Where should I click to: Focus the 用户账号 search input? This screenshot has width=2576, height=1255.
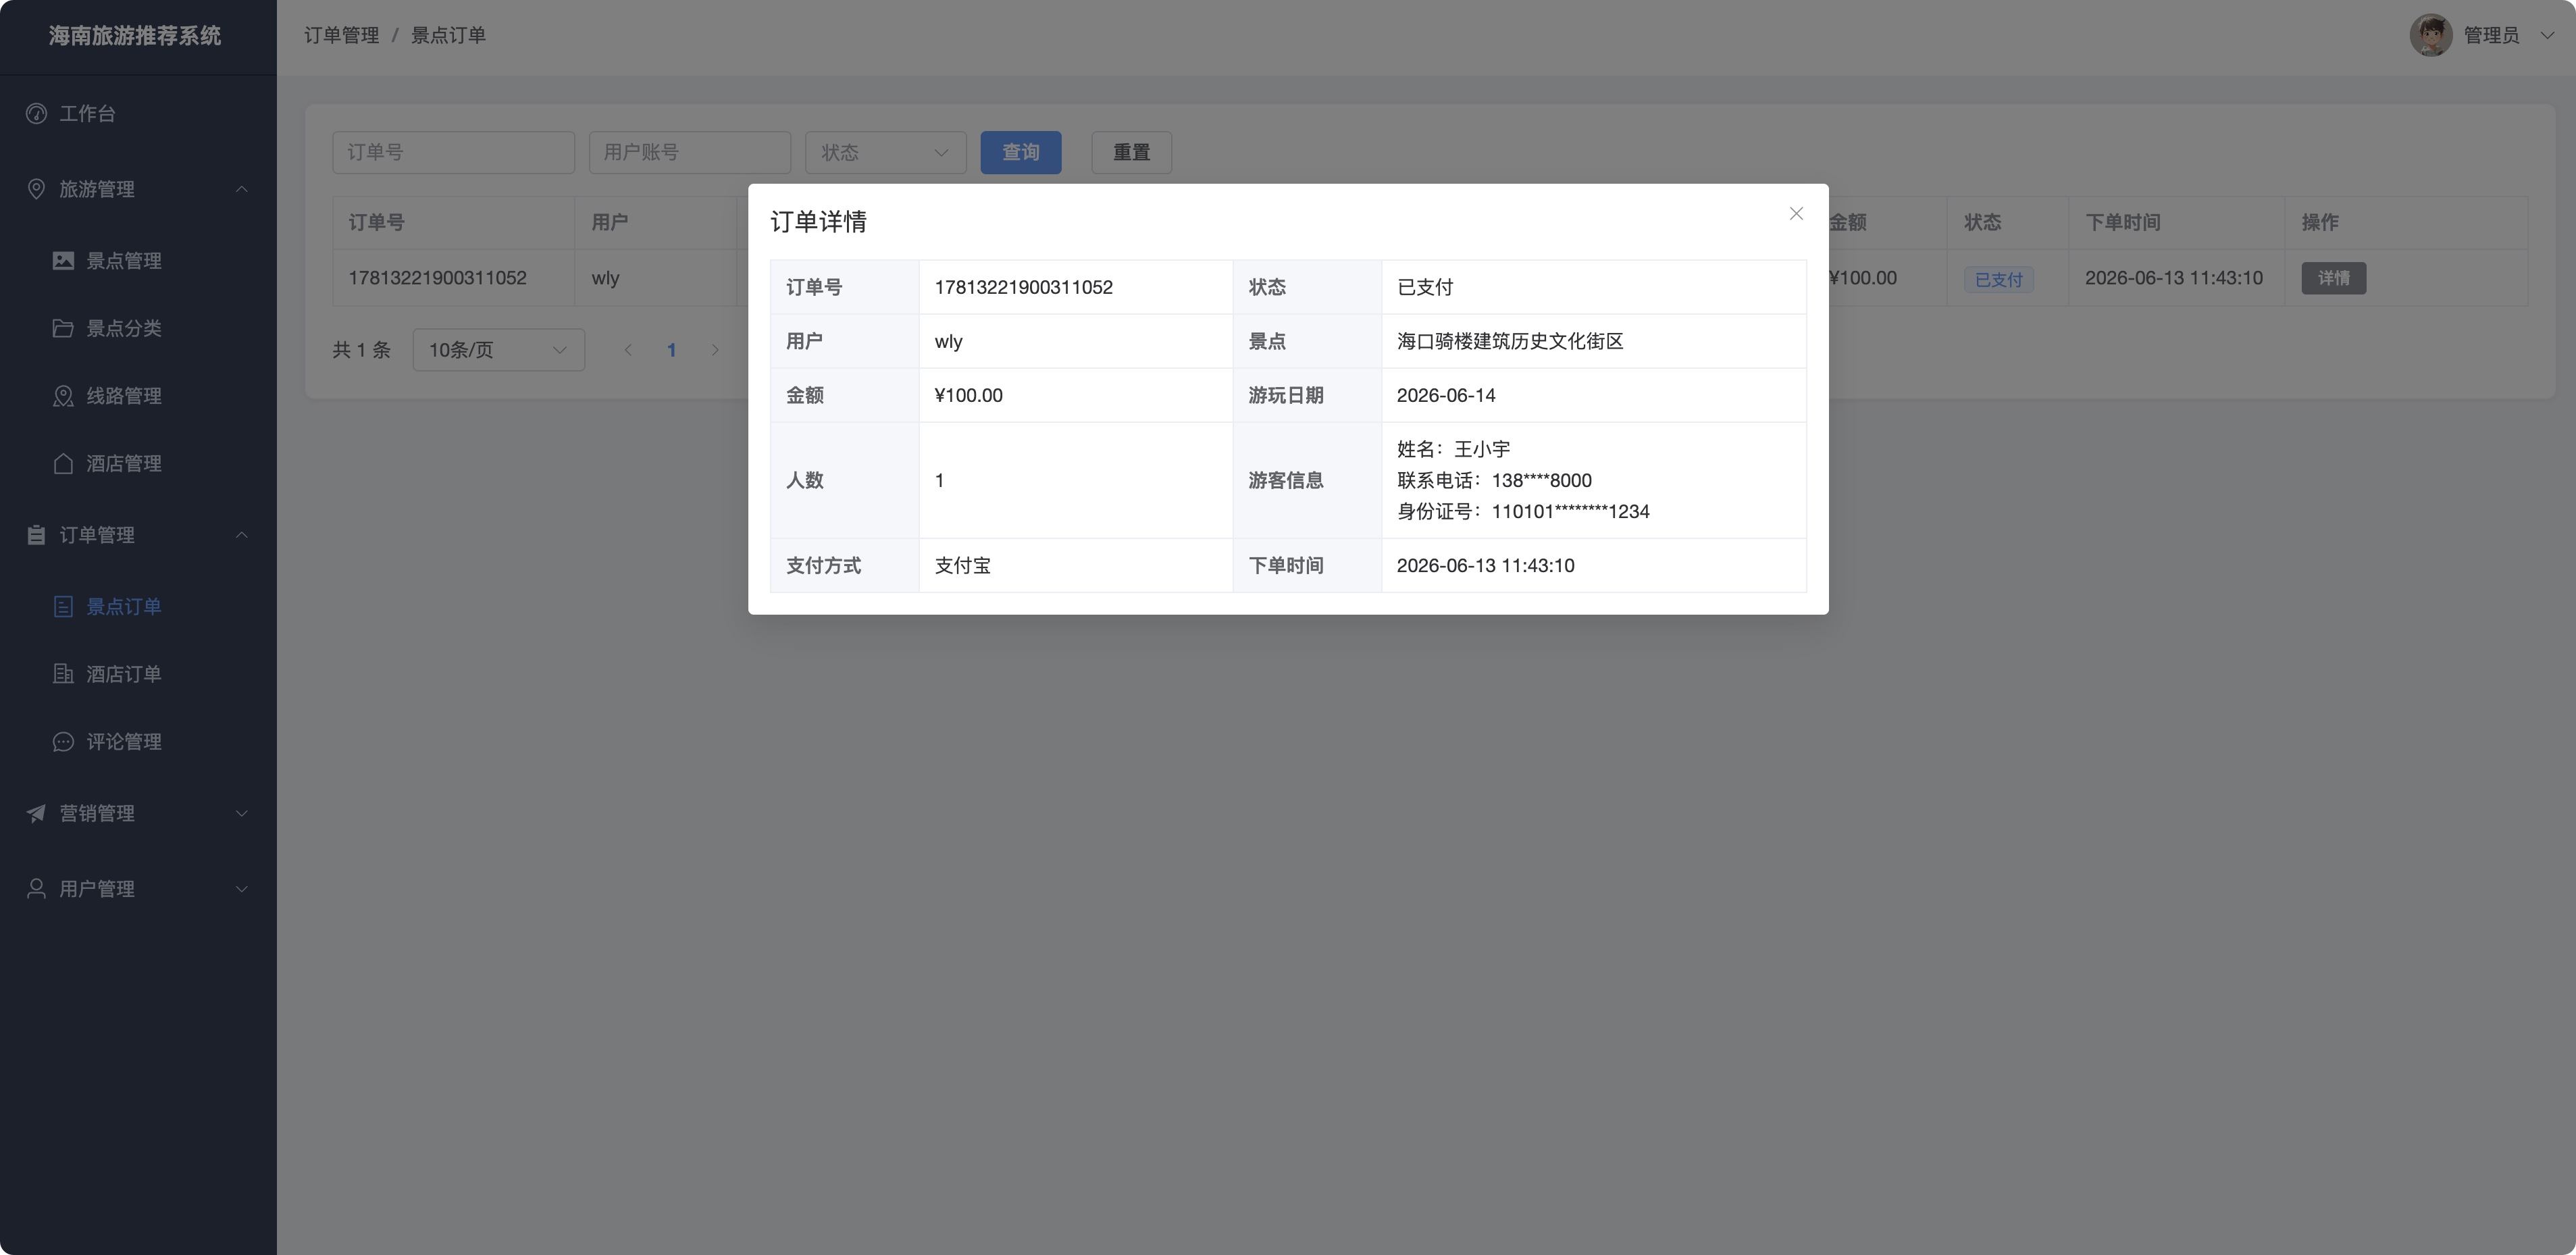[x=689, y=152]
